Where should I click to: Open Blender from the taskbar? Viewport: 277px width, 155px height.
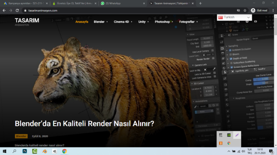[x=45, y=151]
